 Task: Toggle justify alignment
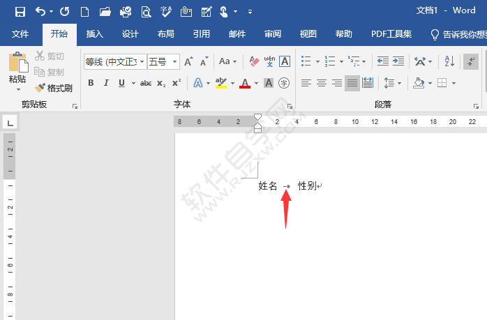352,83
